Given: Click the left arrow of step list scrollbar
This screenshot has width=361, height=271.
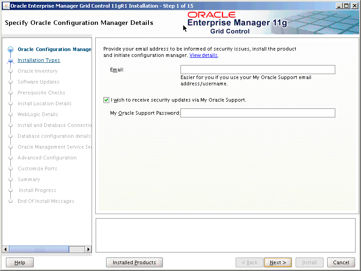Looking at the screenshot, I should [5, 249].
